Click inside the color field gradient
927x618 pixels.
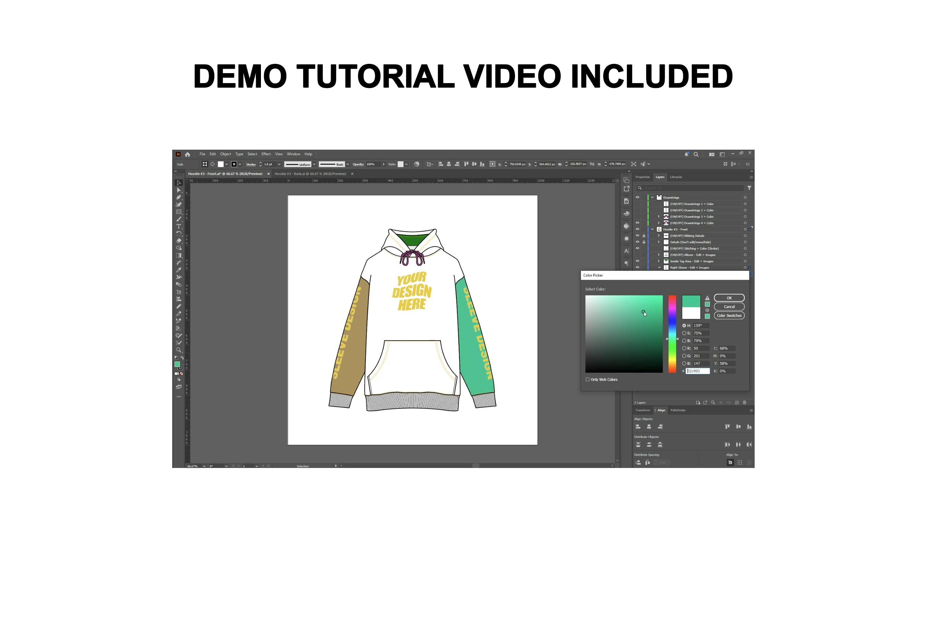tap(624, 334)
